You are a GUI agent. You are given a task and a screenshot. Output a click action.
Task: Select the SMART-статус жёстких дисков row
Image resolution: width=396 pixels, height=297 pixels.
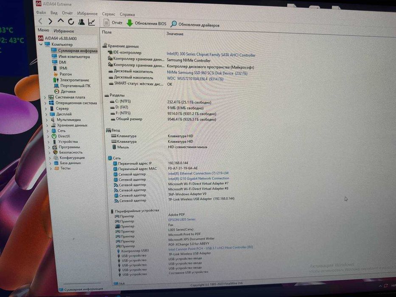point(140,84)
